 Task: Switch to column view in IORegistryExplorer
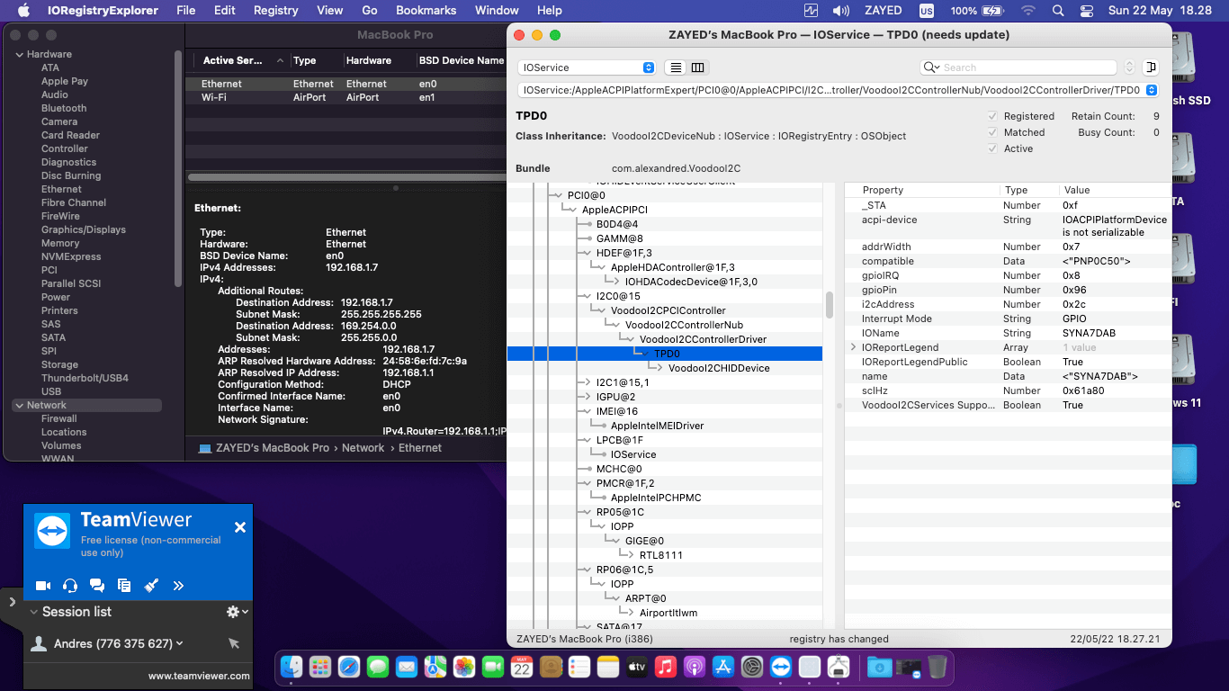tap(697, 67)
